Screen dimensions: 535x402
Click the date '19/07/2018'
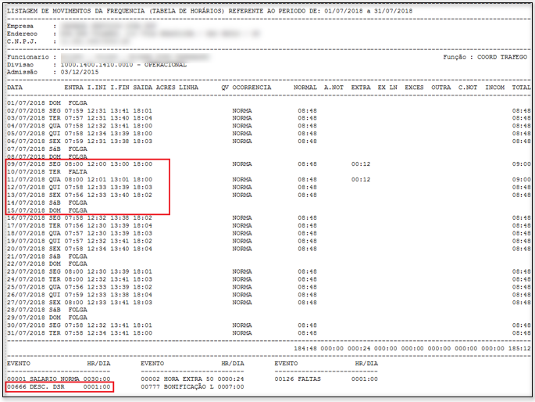[x=26, y=241]
